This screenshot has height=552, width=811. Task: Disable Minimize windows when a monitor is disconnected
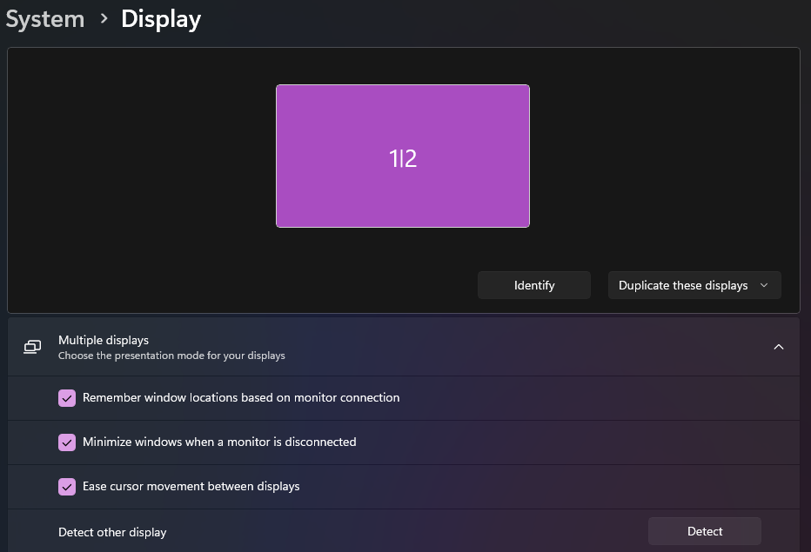pyautogui.click(x=67, y=442)
